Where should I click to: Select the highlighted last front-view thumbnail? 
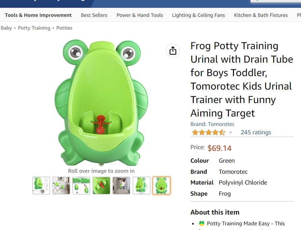[x=161, y=186]
